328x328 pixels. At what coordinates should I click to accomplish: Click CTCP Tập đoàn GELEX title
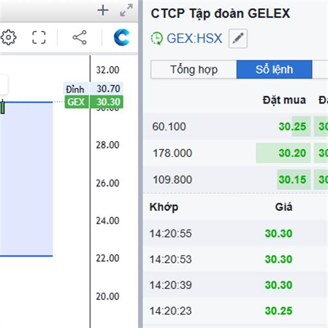pos(220,14)
